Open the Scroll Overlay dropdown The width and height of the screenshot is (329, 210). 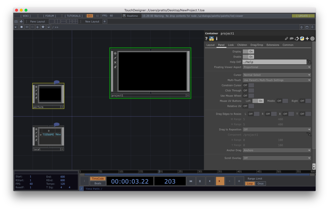tap(277, 158)
